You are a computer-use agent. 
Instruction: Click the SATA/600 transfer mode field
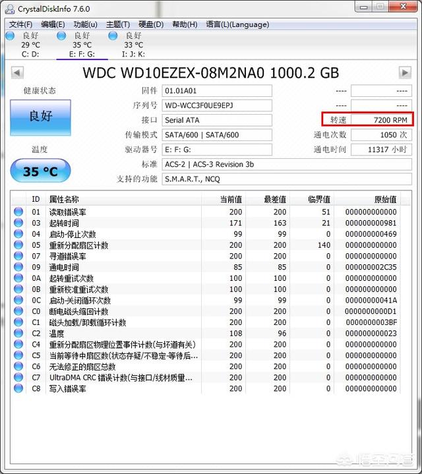(x=217, y=135)
